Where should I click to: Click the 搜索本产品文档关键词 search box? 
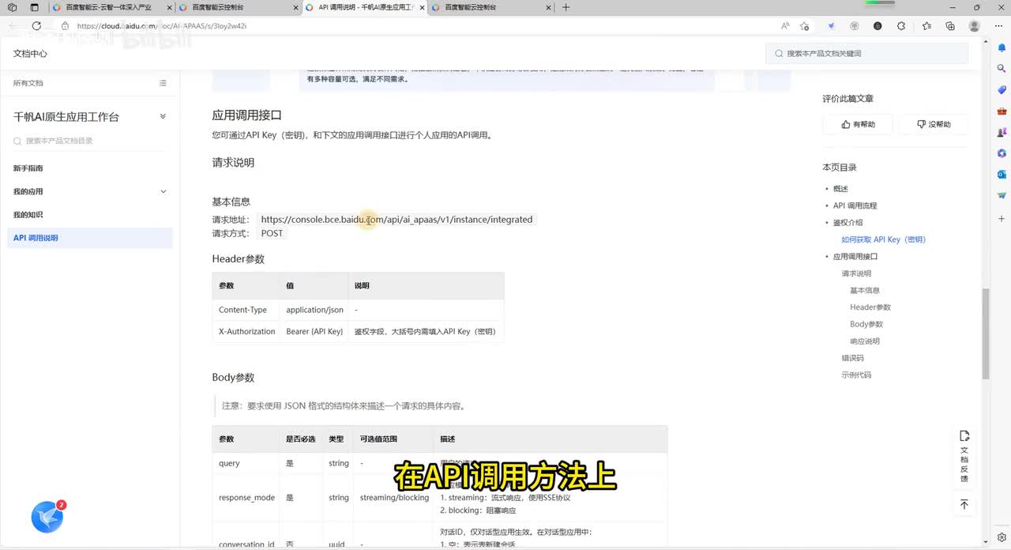867,54
